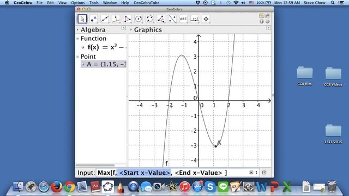349x196 pixels.
Task: Select the Angle tool
Action: (x=161, y=19)
